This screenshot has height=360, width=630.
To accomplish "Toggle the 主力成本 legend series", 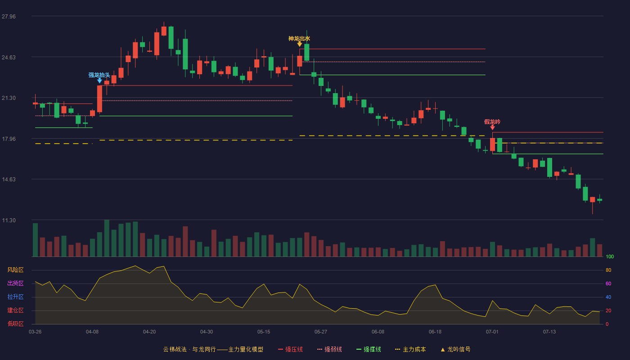I will (x=410, y=349).
